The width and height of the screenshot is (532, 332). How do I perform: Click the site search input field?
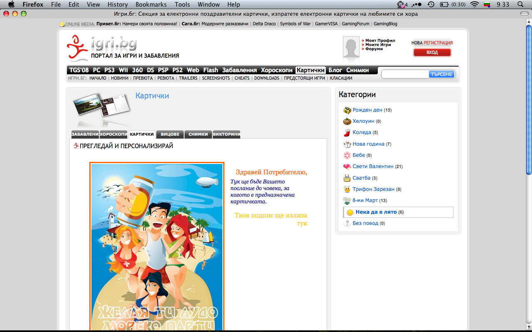(405, 74)
